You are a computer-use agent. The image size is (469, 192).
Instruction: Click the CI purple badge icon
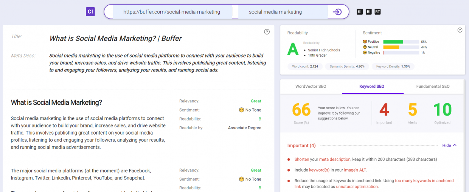(90, 12)
